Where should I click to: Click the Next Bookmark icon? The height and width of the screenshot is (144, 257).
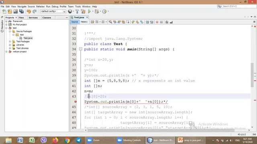pos(137,22)
